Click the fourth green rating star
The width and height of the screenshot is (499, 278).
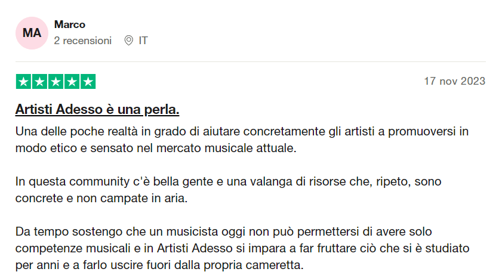coord(72,82)
